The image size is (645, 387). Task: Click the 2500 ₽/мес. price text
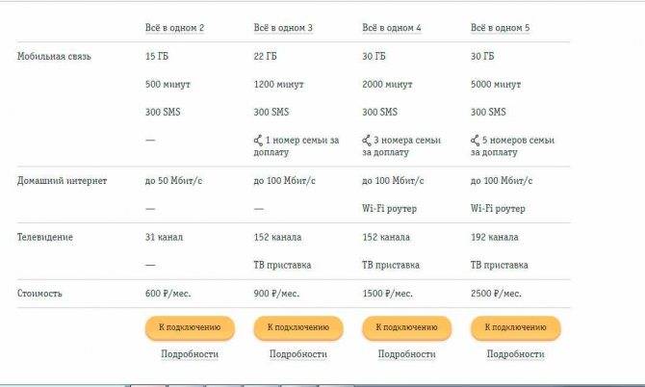[496, 294]
